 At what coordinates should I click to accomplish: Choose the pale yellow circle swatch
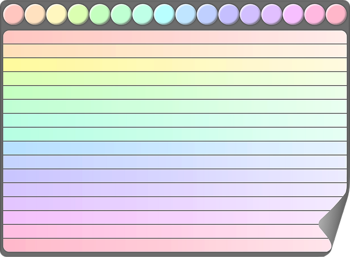pos(56,14)
